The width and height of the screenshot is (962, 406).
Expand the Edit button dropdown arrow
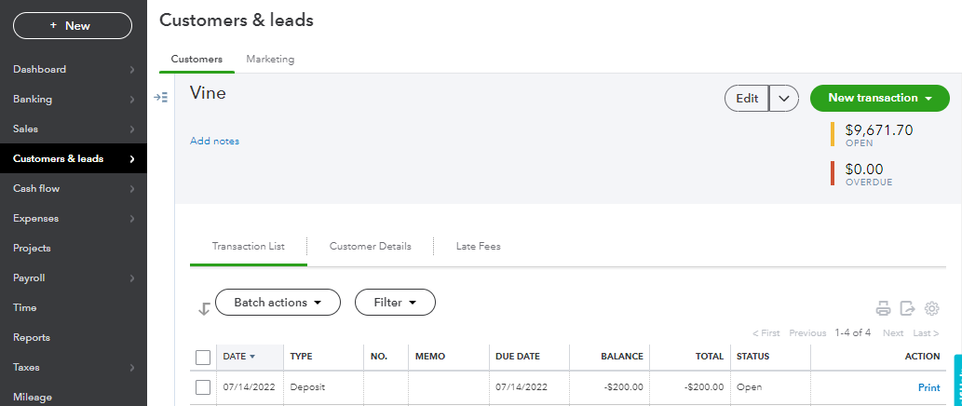tap(784, 99)
